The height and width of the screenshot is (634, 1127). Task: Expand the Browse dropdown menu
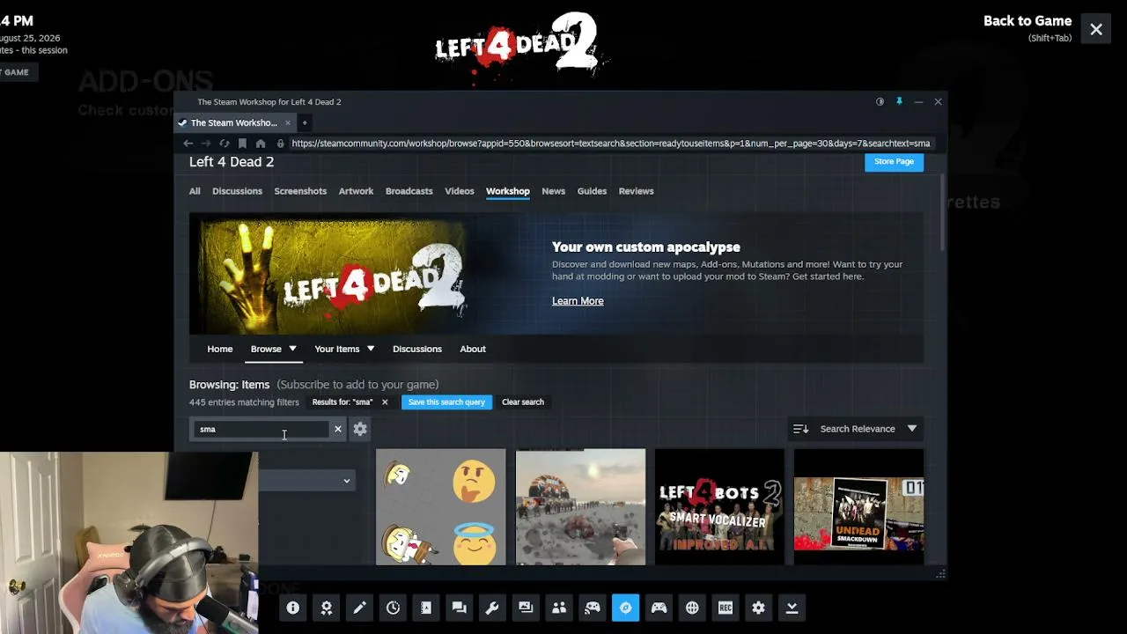point(274,349)
